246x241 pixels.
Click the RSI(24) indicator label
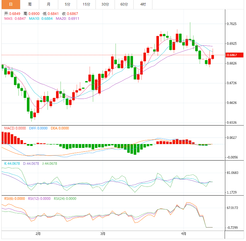click(65, 199)
